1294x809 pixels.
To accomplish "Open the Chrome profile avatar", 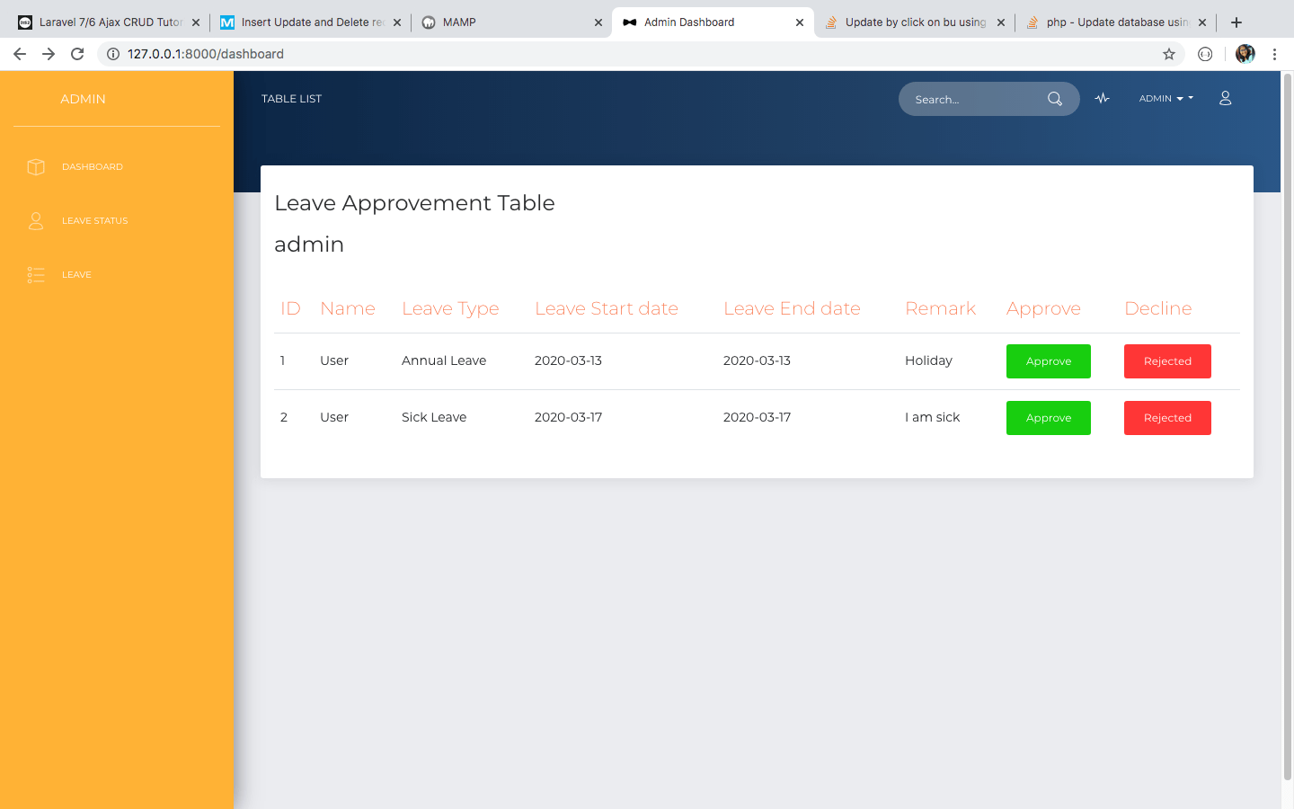I will tap(1245, 54).
